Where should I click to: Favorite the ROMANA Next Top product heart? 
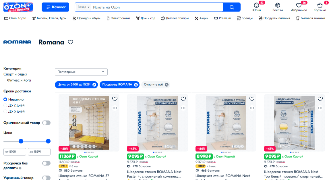click(320, 99)
